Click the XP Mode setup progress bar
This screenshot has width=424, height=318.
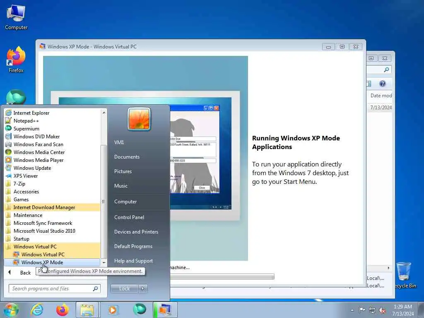222,276
